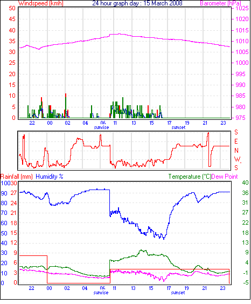Select the 995 barometer axis value
The width and height of the screenshot is (251, 304).
240,74
